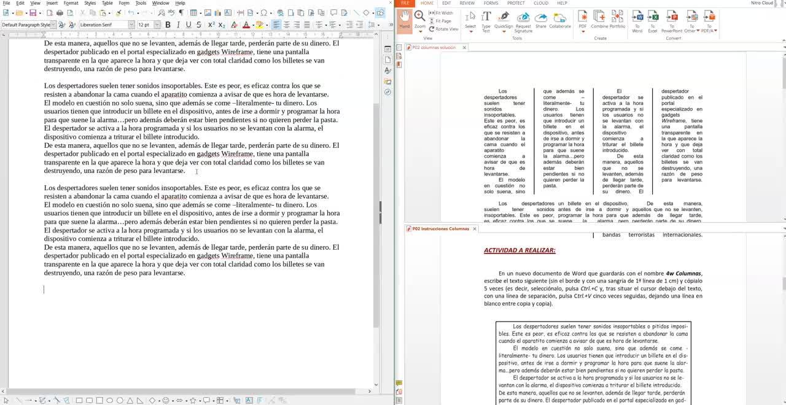Screen dimensions: 786x405
Task: Click the Insert Image icon in Writer
Action: [208, 12]
